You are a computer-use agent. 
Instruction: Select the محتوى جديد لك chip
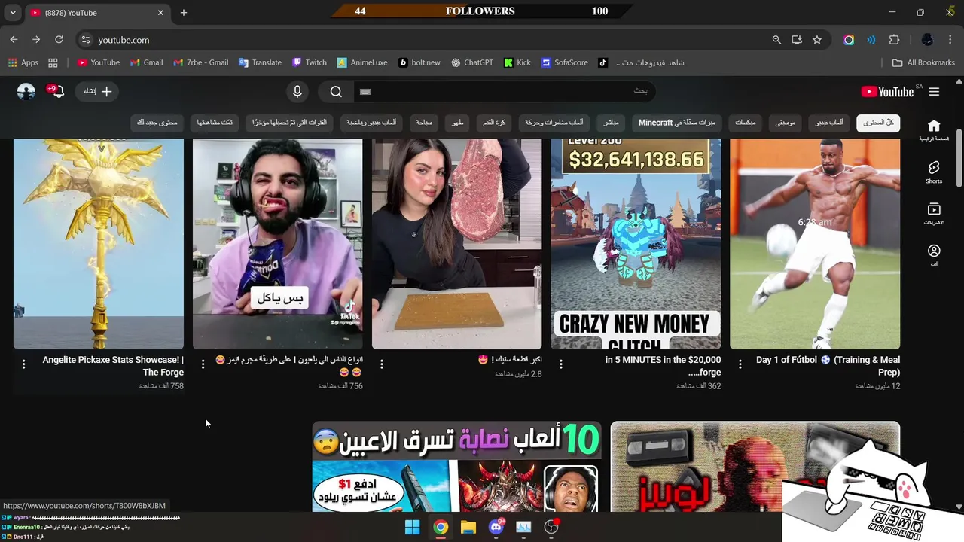point(157,123)
